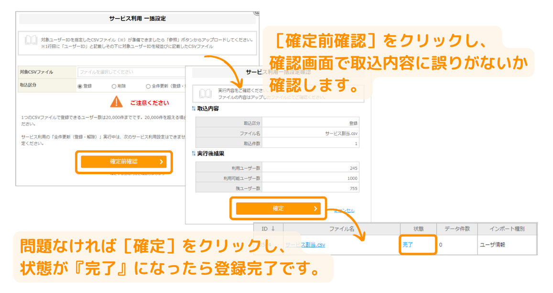Click the orange 確定前確認 button

pyautogui.click(x=124, y=162)
